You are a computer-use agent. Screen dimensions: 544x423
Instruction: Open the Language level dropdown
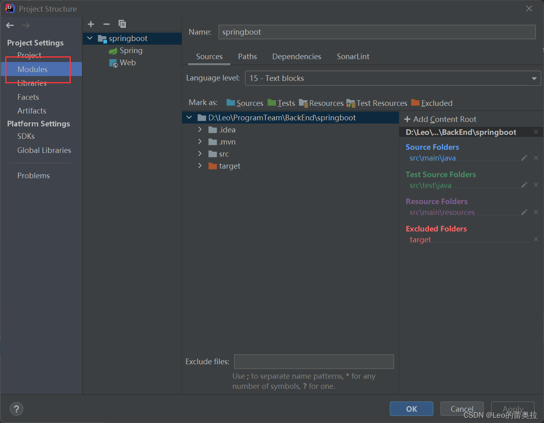[393, 78]
